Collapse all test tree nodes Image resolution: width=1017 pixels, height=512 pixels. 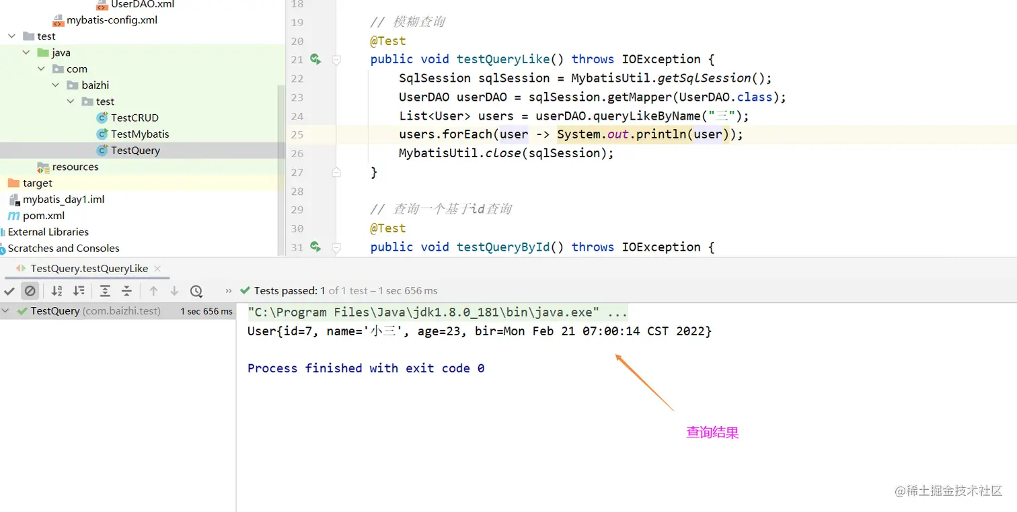point(126,291)
